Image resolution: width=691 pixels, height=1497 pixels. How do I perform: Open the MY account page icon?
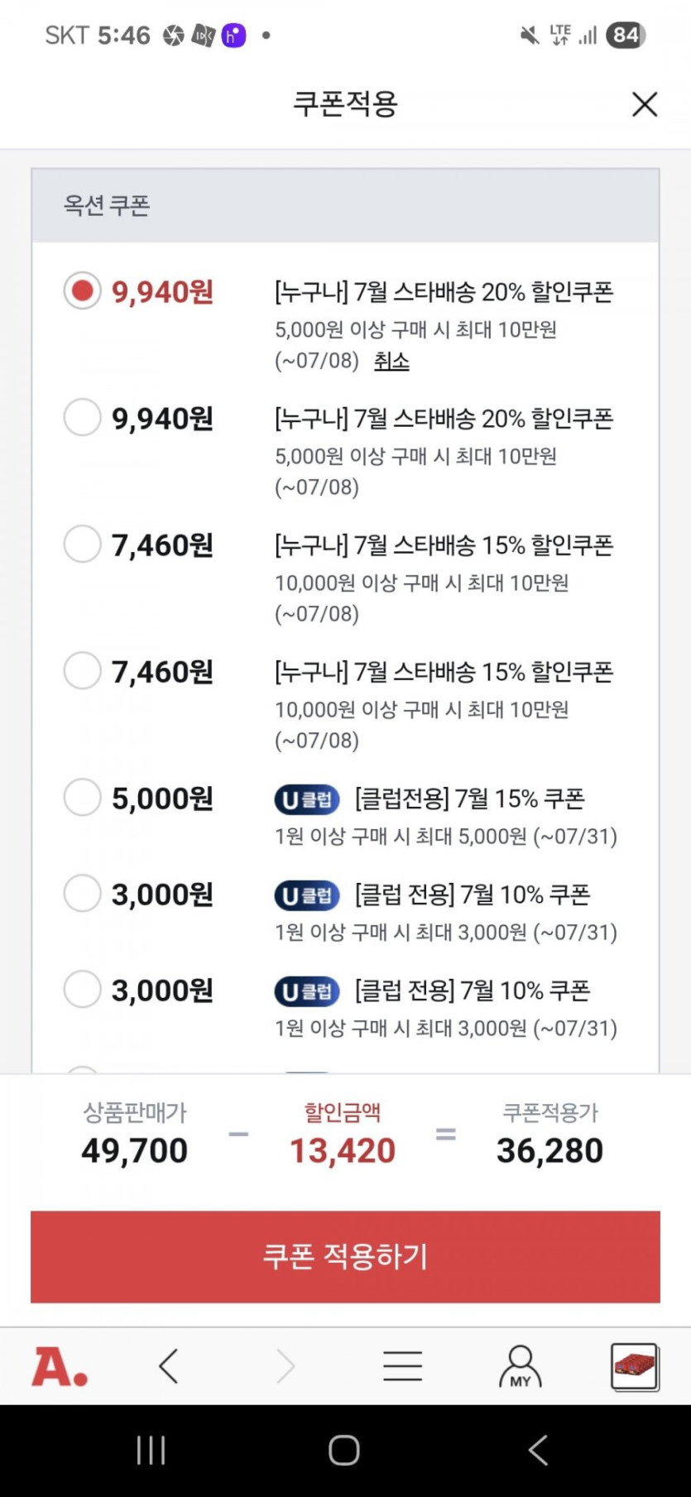click(x=520, y=1366)
